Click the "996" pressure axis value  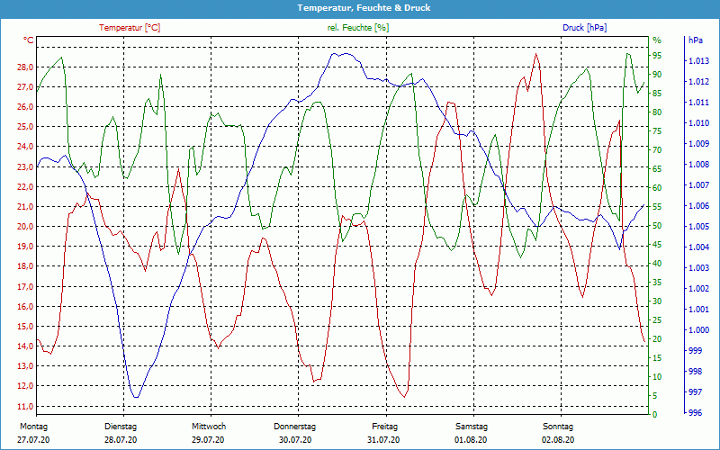tap(695, 412)
